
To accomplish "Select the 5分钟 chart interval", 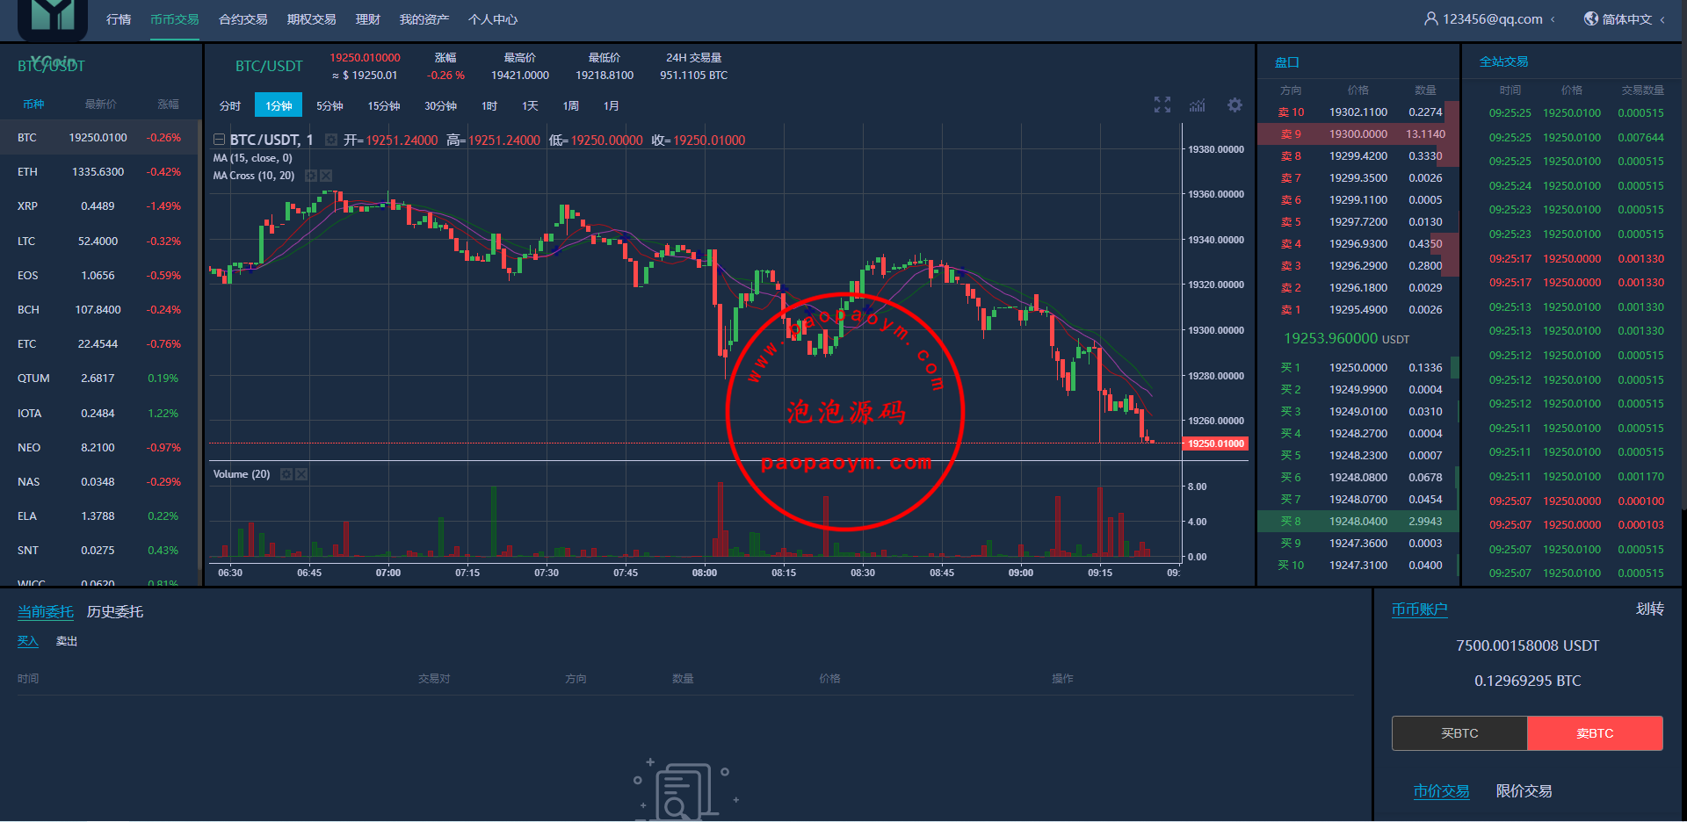I will click(x=329, y=105).
